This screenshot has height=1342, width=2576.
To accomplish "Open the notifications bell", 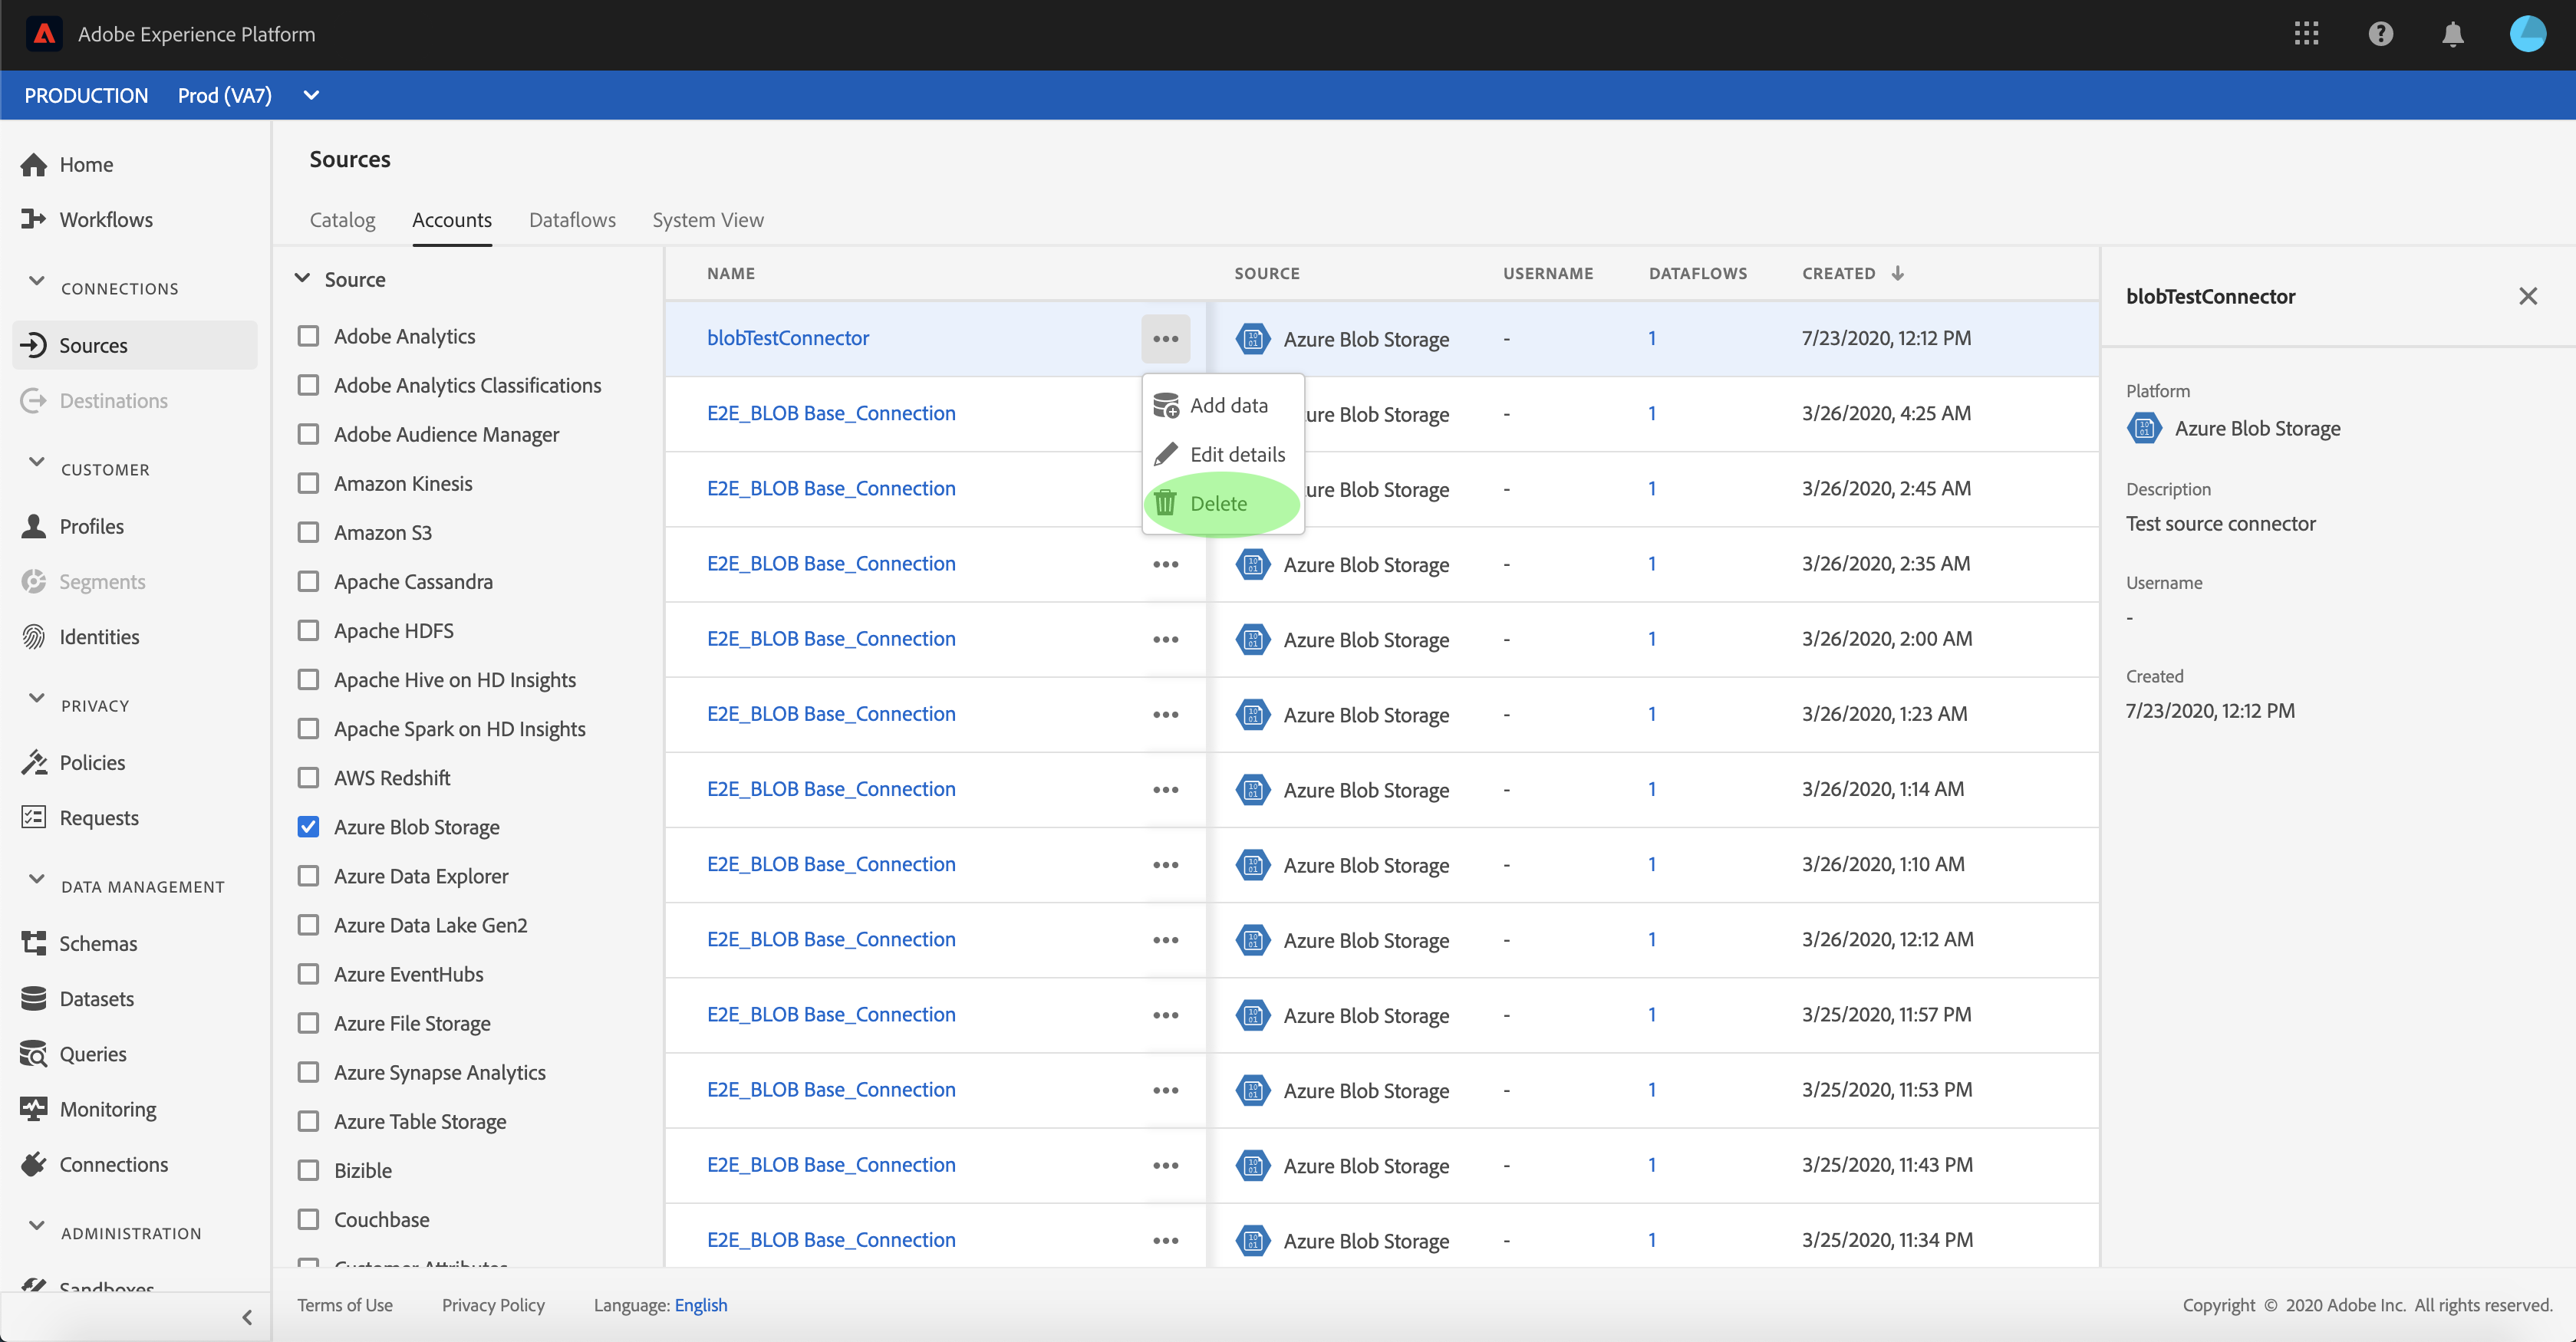I will (2452, 34).
